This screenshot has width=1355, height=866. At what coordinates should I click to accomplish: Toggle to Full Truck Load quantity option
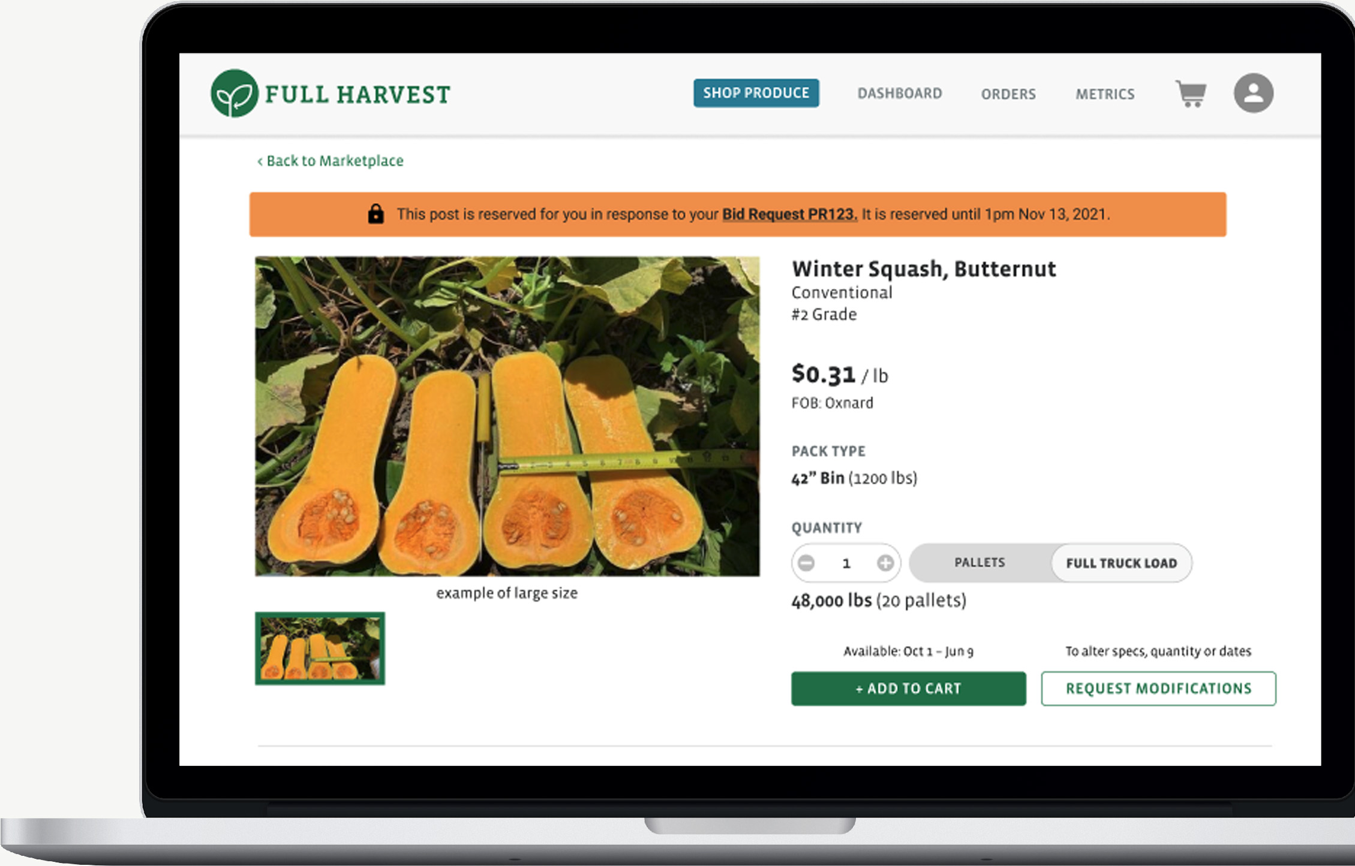tap(1119, 562)
